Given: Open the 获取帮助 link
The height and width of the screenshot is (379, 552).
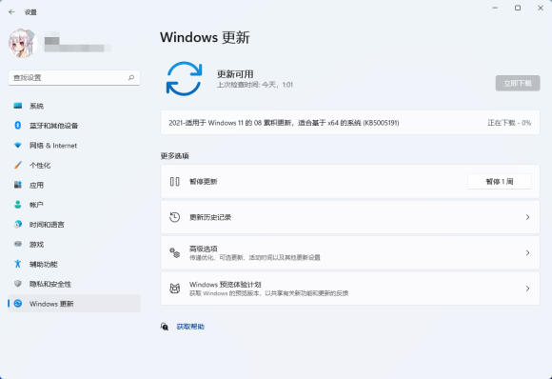Looking at the screenshot, I should [x=190, y=327].
